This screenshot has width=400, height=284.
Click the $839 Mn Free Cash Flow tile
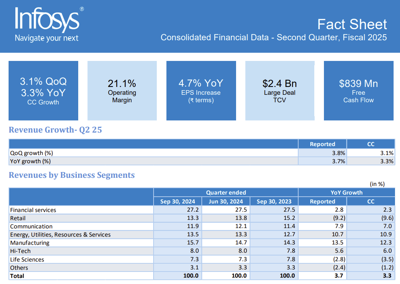pos(358,91)
